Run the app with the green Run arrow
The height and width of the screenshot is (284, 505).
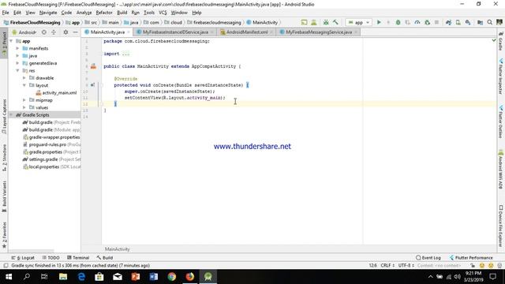click(379, 23)
